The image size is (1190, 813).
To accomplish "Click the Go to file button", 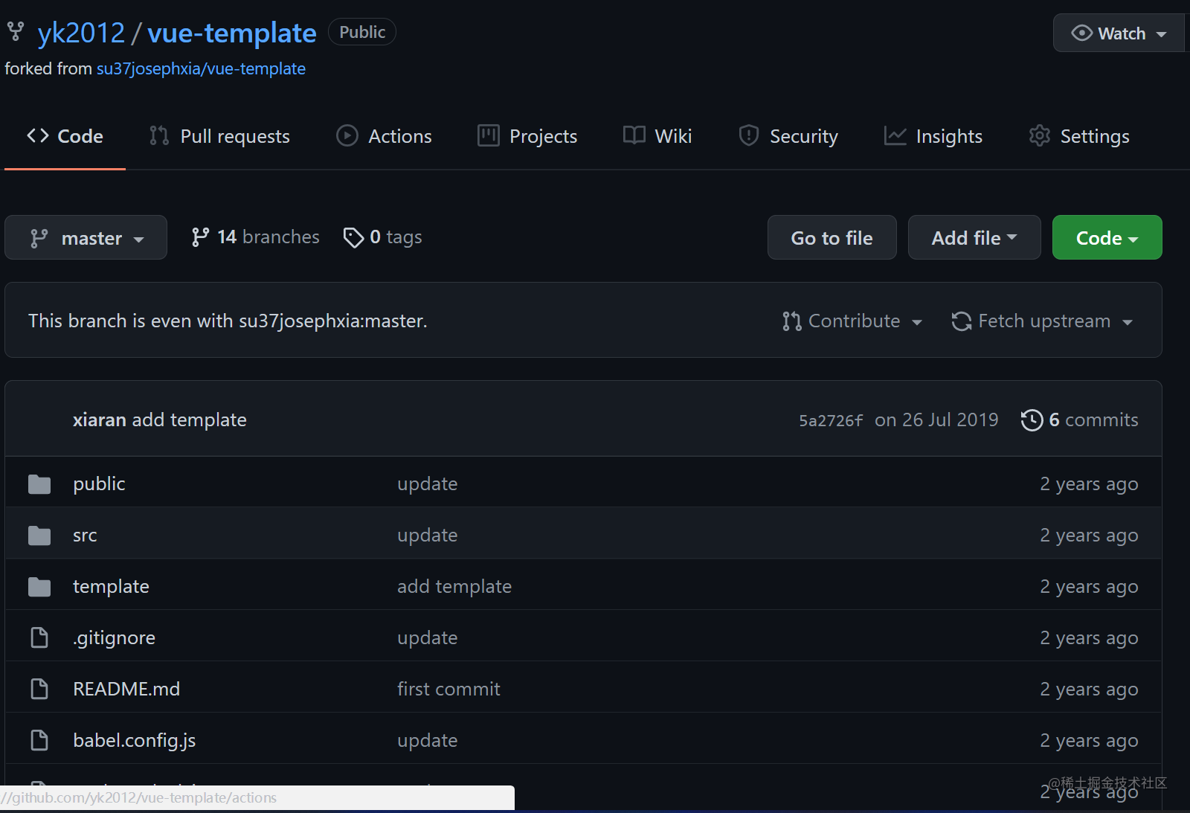I will [832, 237].
